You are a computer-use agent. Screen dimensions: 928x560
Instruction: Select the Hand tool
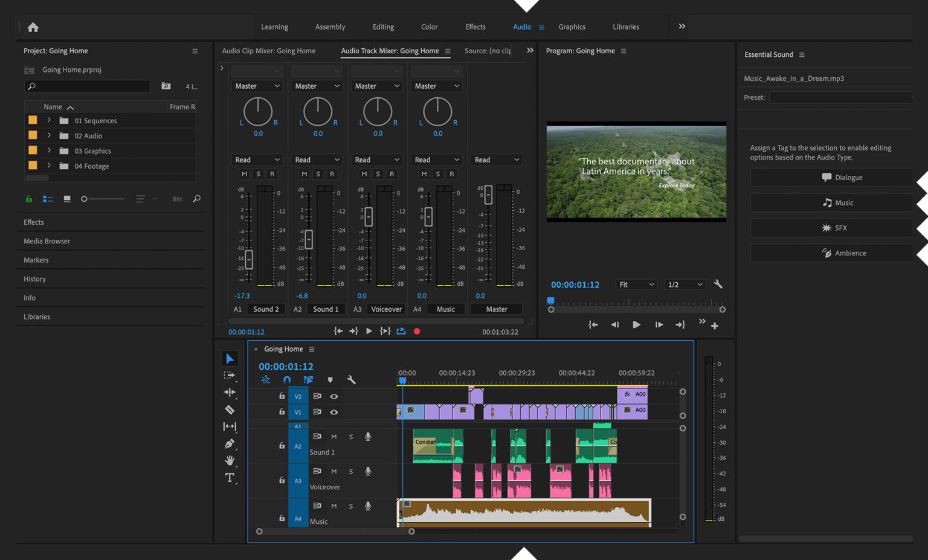click(x=230, y=461)
